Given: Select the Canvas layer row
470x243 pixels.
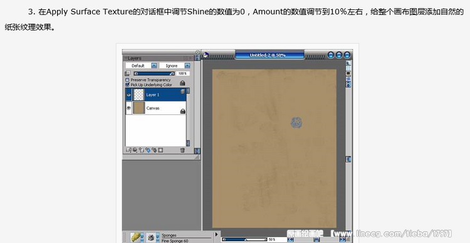Looking at the screenshot, I should coord(156,108).
